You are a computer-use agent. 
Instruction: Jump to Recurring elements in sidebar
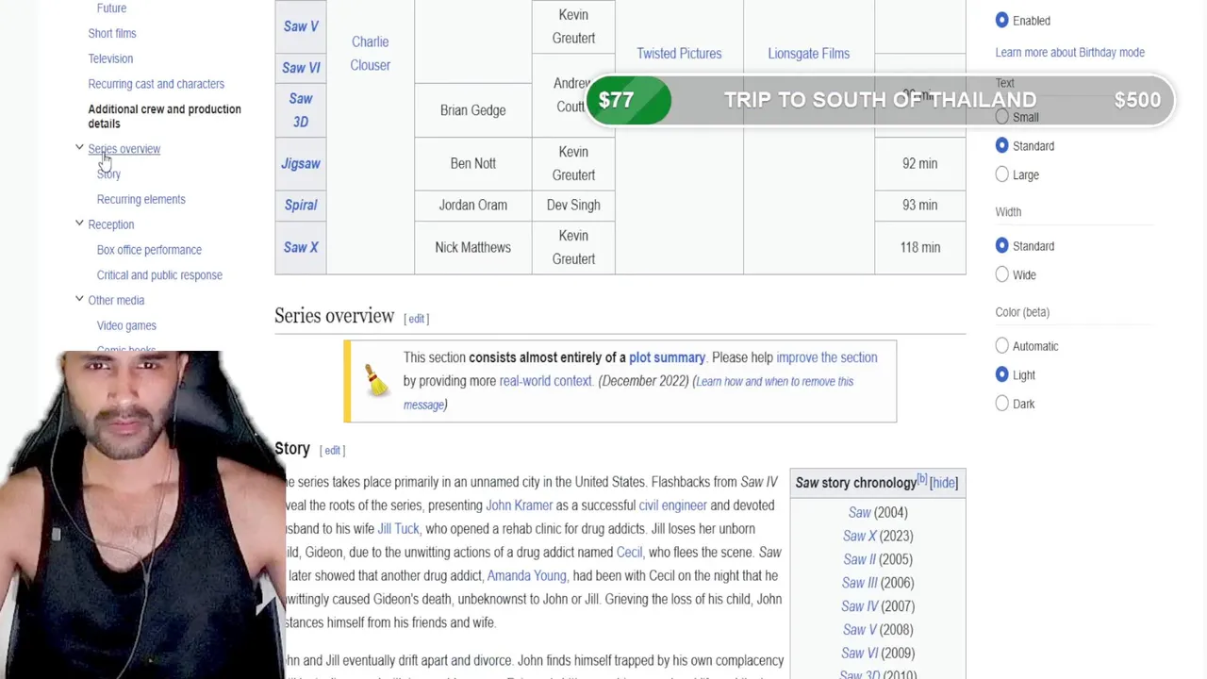(x=141, y=199)
